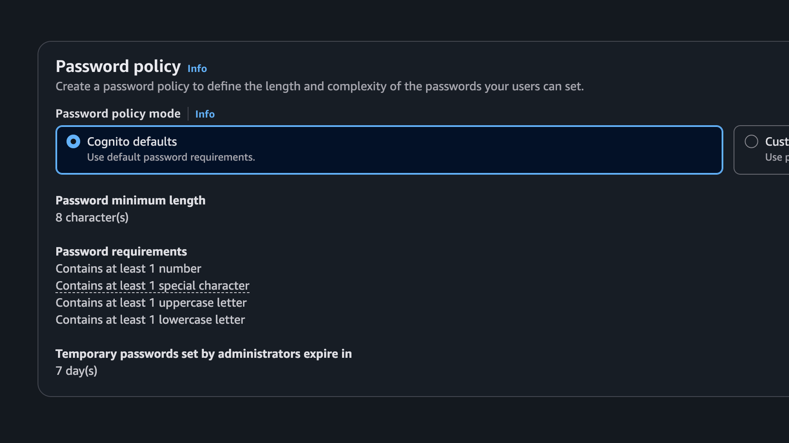Select the Custom password policy radio button

click(x=751, y=141)
